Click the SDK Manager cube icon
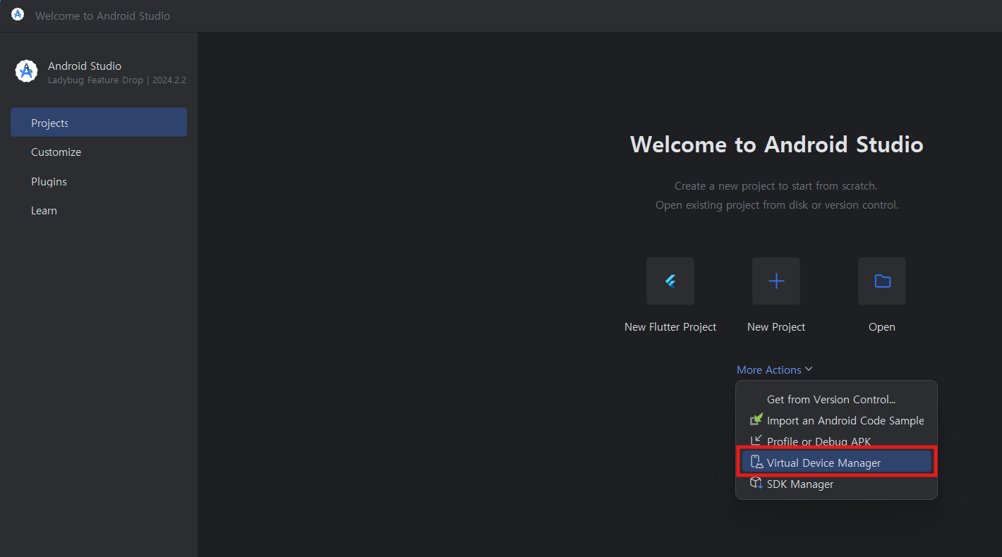 coord(756,484)
